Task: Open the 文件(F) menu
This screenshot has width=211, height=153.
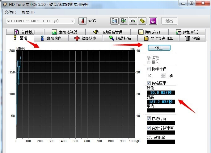Action: (11, 12)
